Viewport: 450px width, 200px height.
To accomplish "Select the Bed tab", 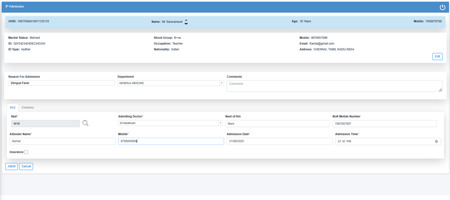I will [x=12, y=107].
